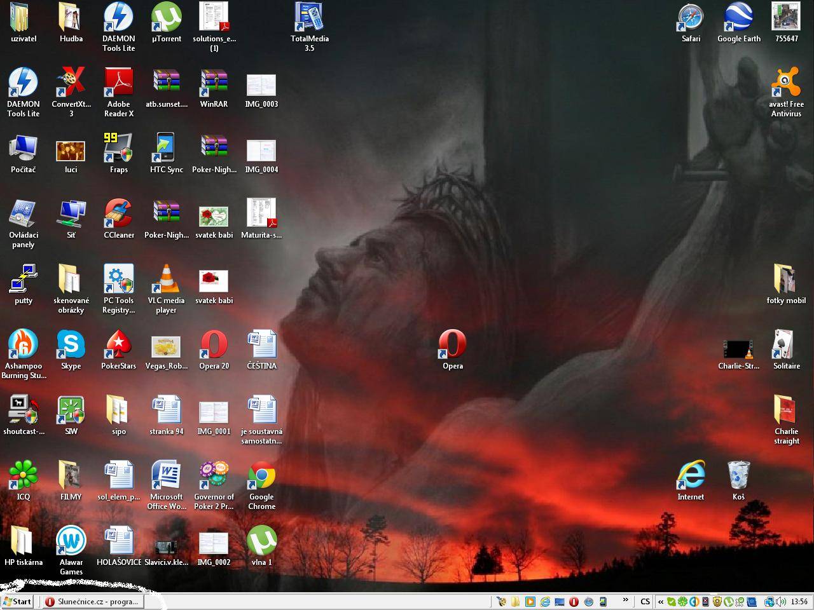This screenshot has width=814, height=610.
Task: Select the Síť network icon
Action: [71, 219]
